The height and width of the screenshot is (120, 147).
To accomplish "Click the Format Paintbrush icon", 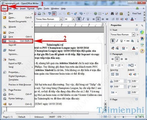I will point(75,14).
